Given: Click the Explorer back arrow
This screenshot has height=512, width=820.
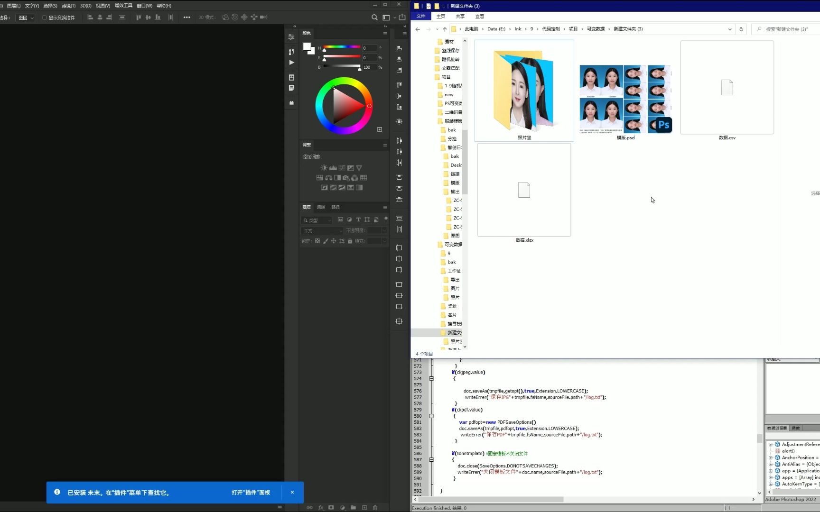Looking at the screenshot, I should (418, 29).
